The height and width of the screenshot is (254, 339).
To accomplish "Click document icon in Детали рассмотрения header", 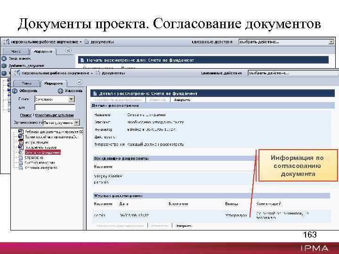I will [95, 94].
